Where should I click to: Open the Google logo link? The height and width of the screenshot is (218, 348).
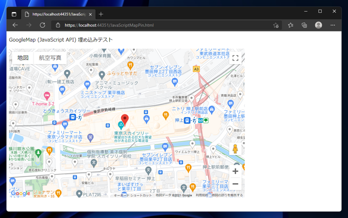point(21,193)
